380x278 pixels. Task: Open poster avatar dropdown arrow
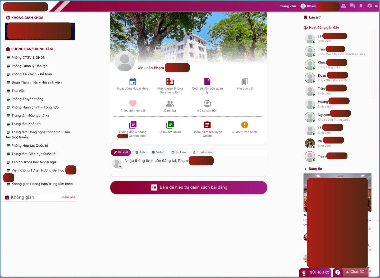pos(121,167)
